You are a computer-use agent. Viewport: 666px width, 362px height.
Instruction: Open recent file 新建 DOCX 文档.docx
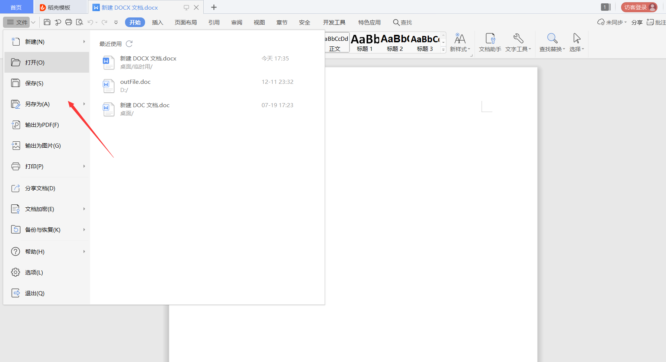(206, 62)
